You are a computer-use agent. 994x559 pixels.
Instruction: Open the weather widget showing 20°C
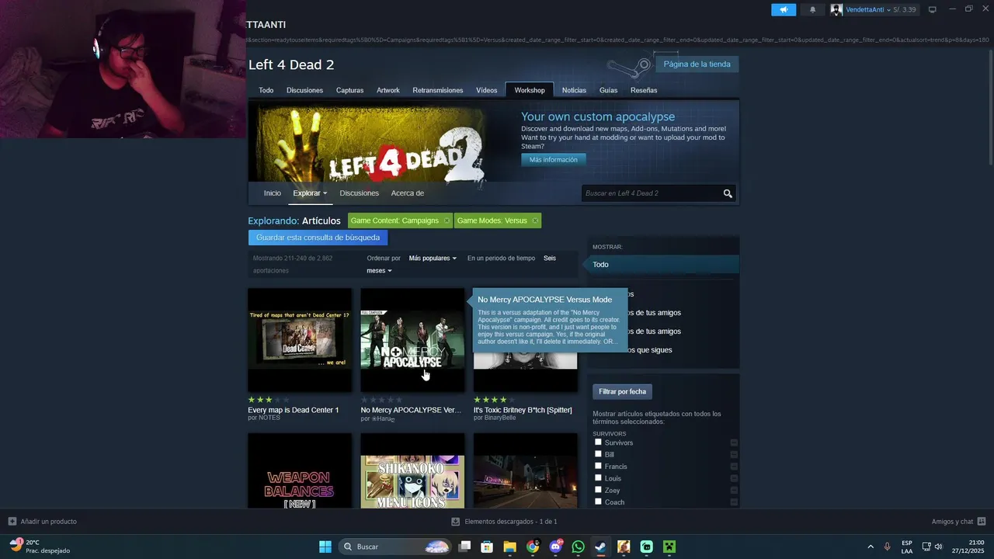40,547
